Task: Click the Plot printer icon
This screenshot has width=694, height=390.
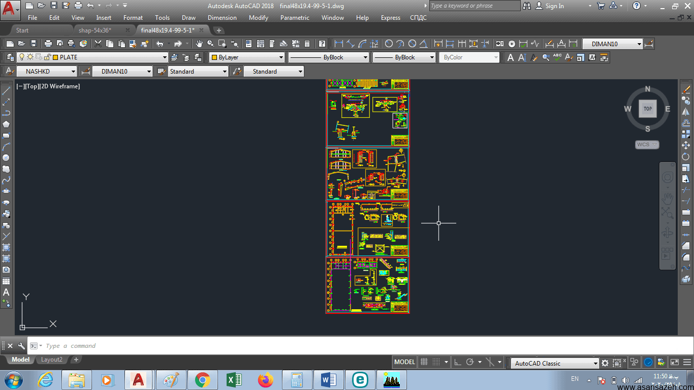Action: 48,44
